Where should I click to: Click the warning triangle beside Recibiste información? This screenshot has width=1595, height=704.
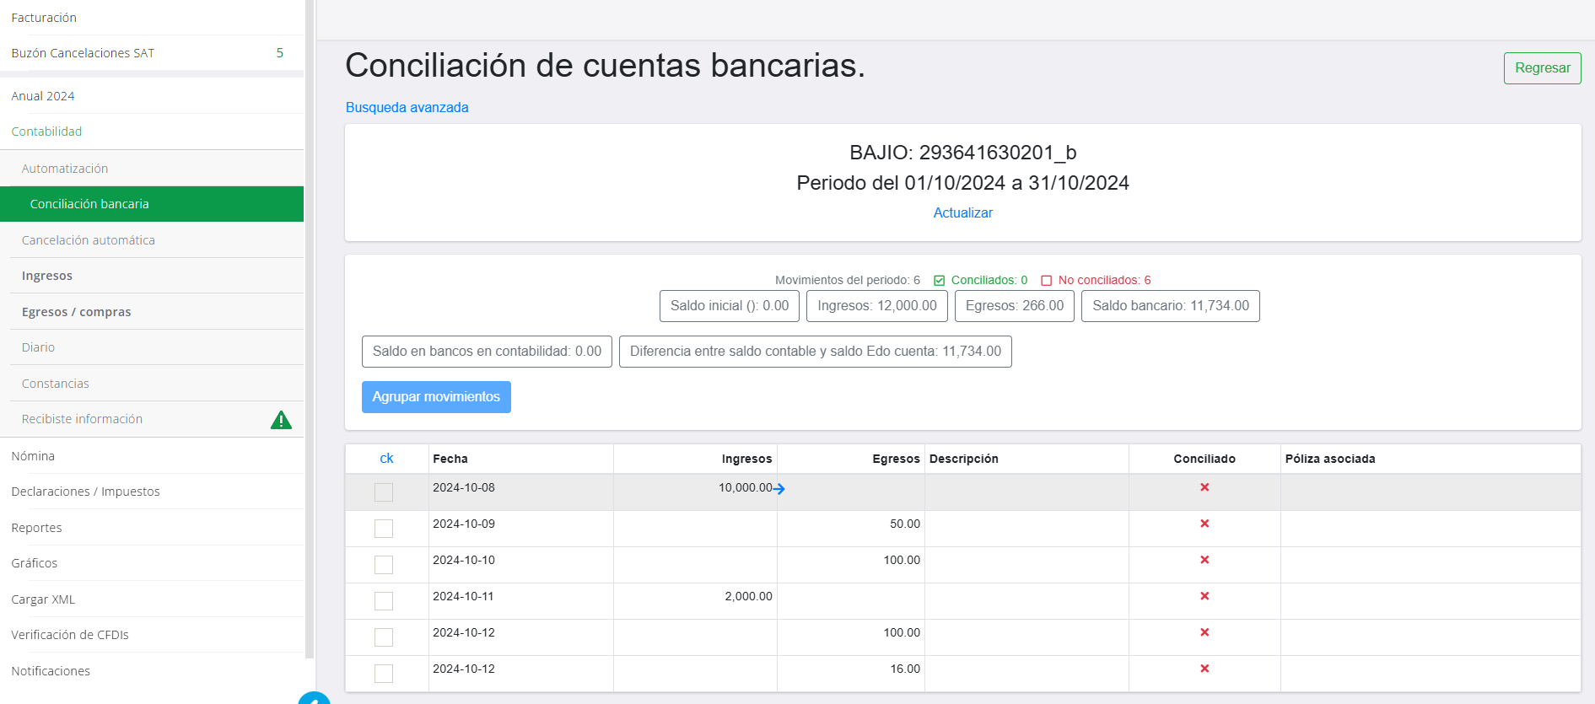pos(281,420)
